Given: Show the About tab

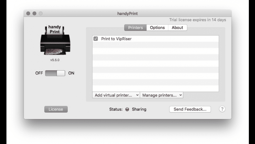Looking at the screenshot, I should coord(177,28).
